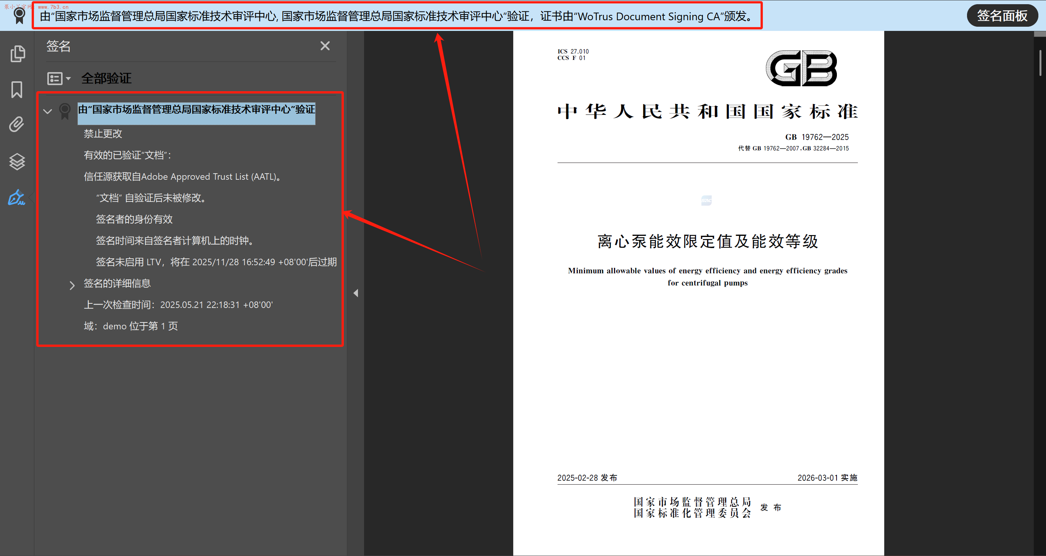Image resolution: width=1046 pixels, height=556 pixels.
Task: Click the 2025-02-28 发布 date text
Action: pyautogui.click(x=587, y=478)
